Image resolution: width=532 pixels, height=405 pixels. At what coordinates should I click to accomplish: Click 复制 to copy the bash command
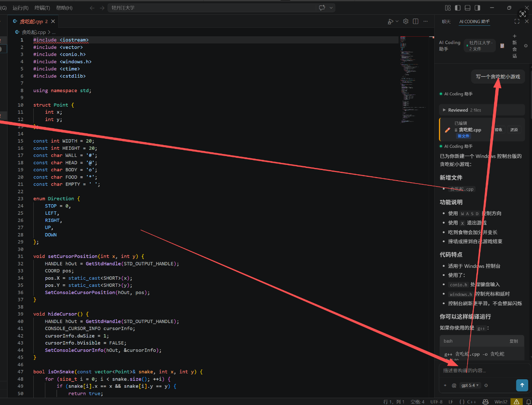[513, 341]
